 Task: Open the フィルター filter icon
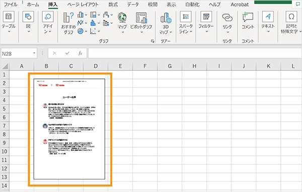coord(206,17)
